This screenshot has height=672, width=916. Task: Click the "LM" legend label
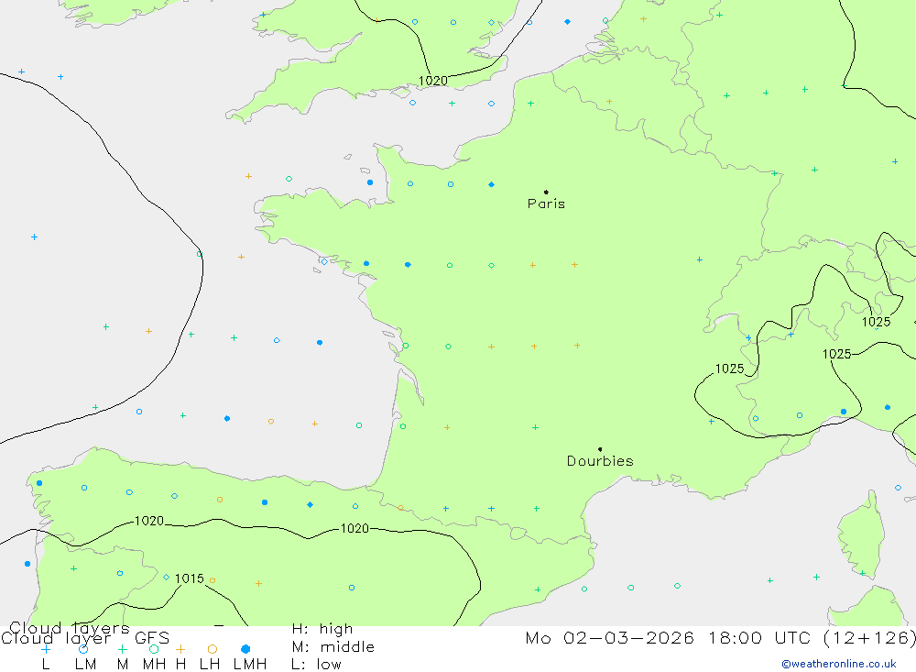(x=85, y=665)
